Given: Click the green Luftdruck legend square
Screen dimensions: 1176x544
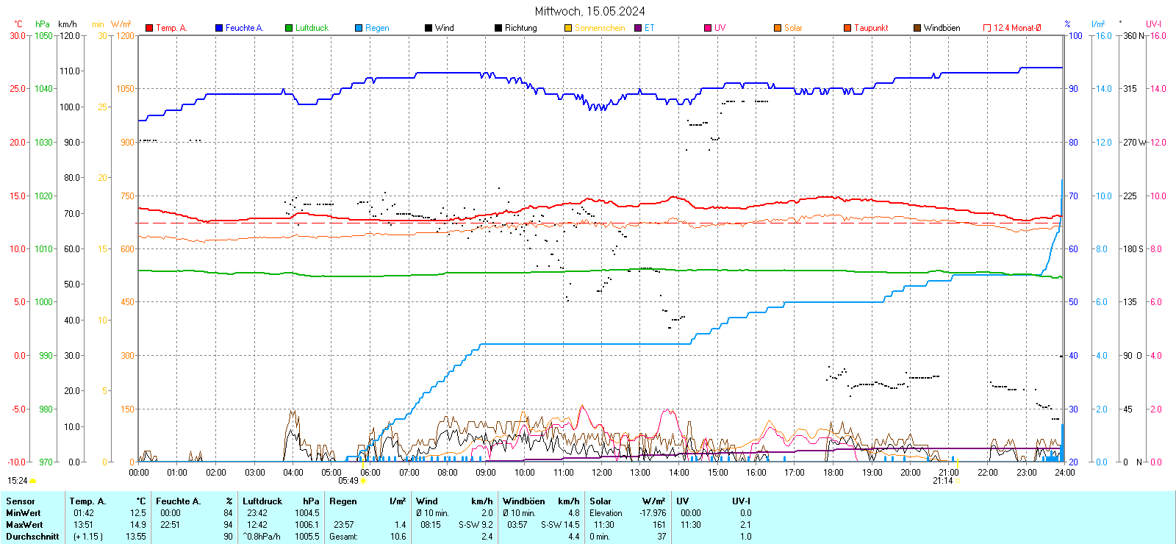Looking at the screenshot, I should (x=289, y=28).
